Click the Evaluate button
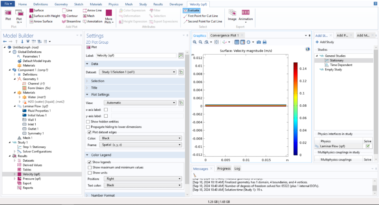Image resolution: width=379 pixels, height=205 pixels. pos(192,11)
